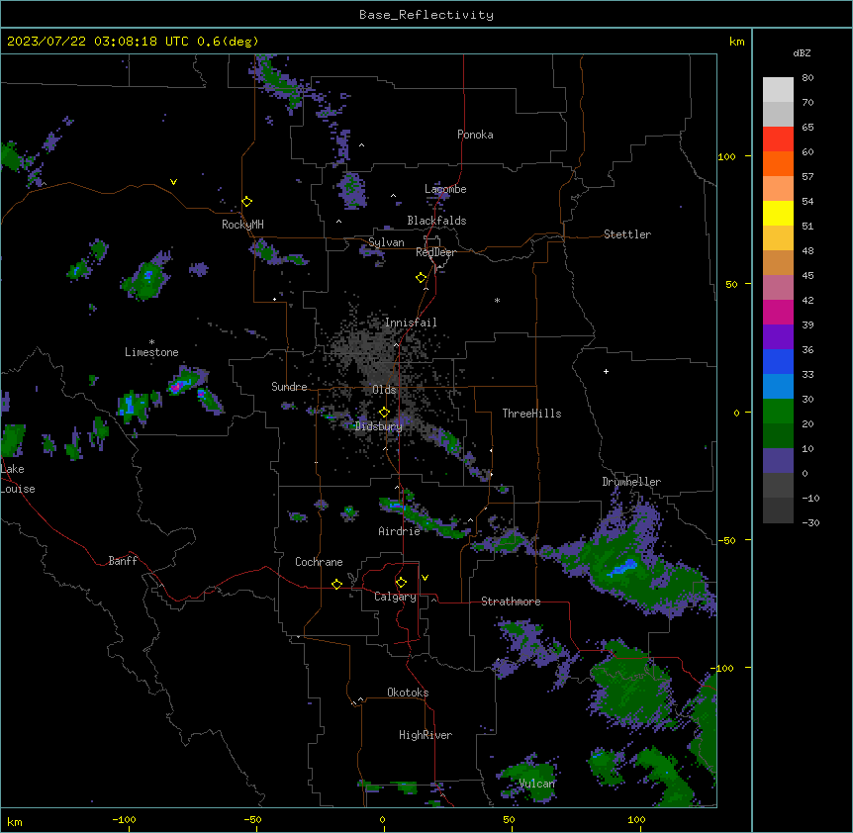Click the Airdrie city label

399,531
